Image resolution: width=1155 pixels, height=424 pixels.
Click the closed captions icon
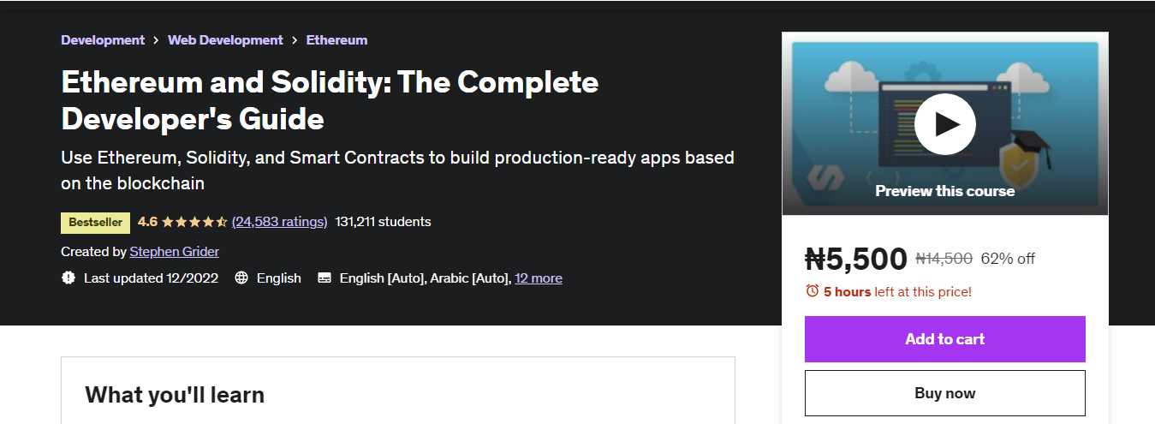pos(324,278)
